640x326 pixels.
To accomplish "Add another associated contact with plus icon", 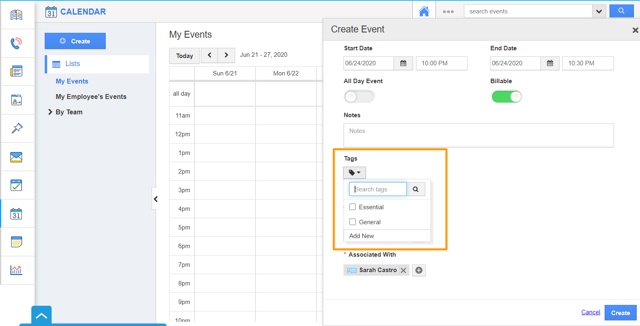I will pos(419,270).
